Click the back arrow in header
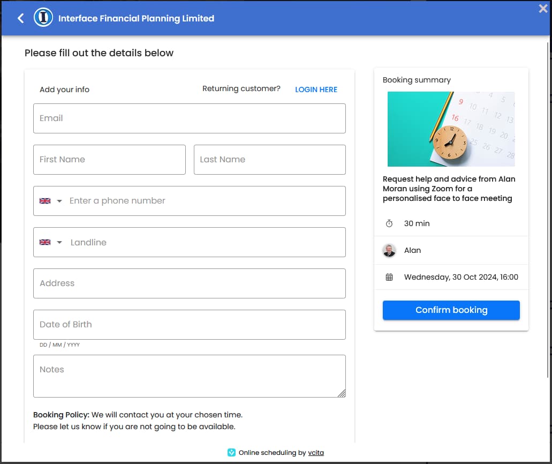The image size is (552, 464). 21,18
